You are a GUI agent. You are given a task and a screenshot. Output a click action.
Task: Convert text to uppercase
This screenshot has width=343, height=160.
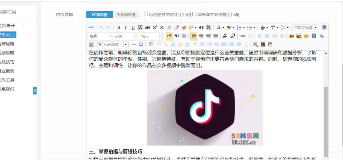coord(225,36)
